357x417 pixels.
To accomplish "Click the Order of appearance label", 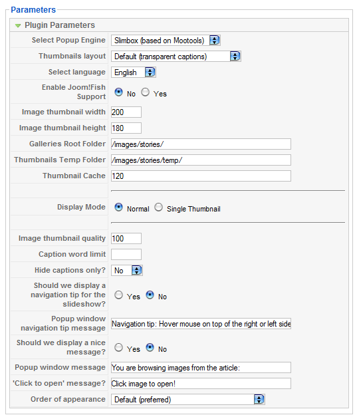I will (x=68, y=399).
